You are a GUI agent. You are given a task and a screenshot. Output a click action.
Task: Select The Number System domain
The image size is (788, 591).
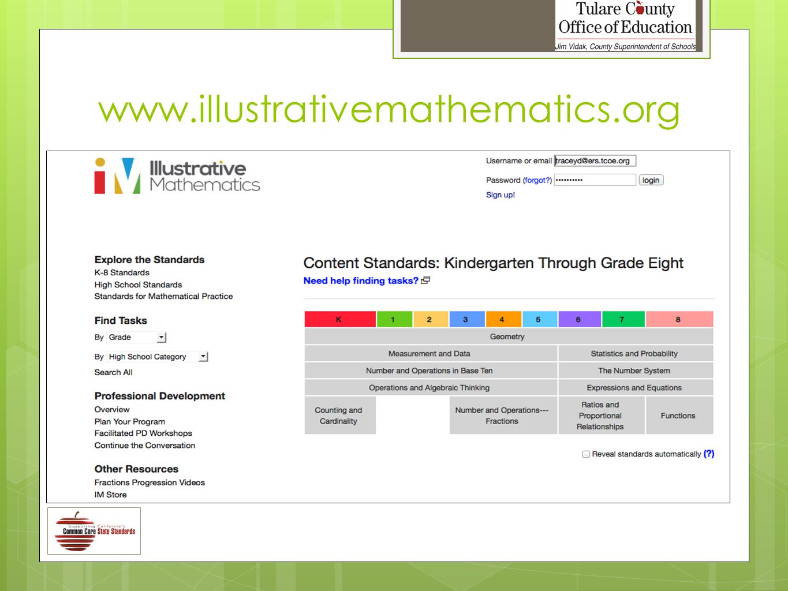[x=636, y=371]
